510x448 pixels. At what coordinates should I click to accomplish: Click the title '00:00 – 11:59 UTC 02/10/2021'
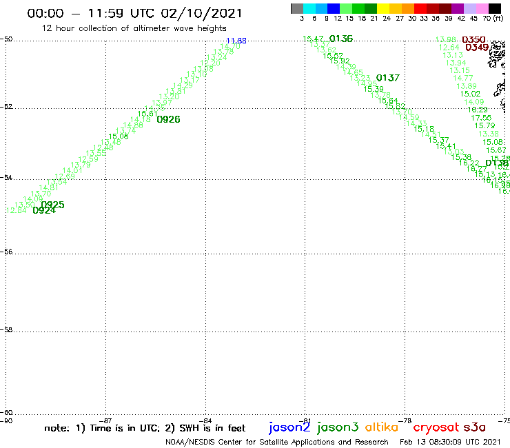(134, 14)
